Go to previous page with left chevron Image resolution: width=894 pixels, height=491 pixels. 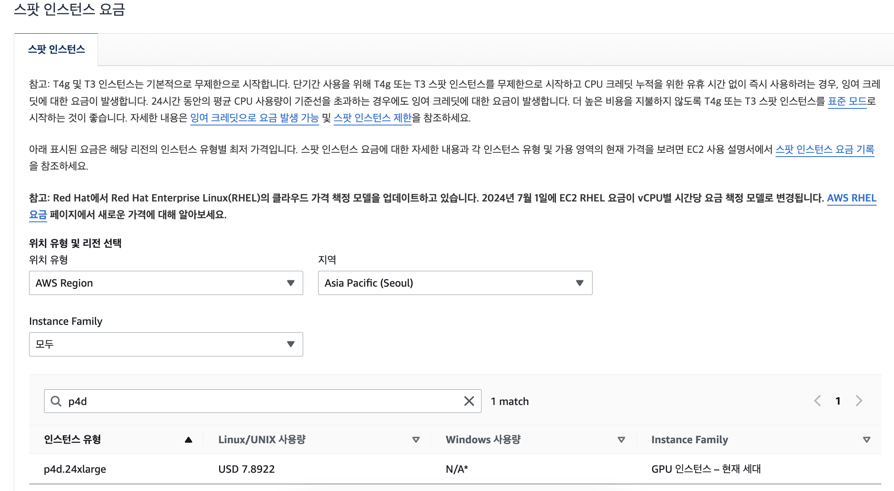click(x=817, y=401)
